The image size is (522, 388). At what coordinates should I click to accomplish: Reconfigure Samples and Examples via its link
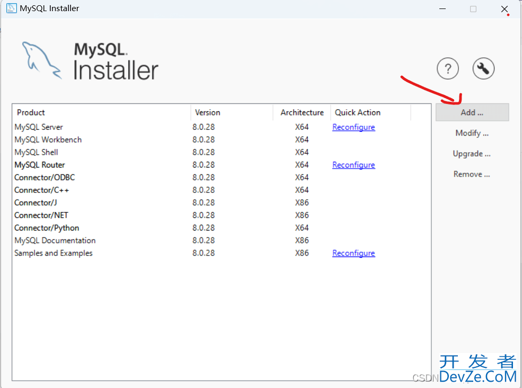(x=353, y=253)
